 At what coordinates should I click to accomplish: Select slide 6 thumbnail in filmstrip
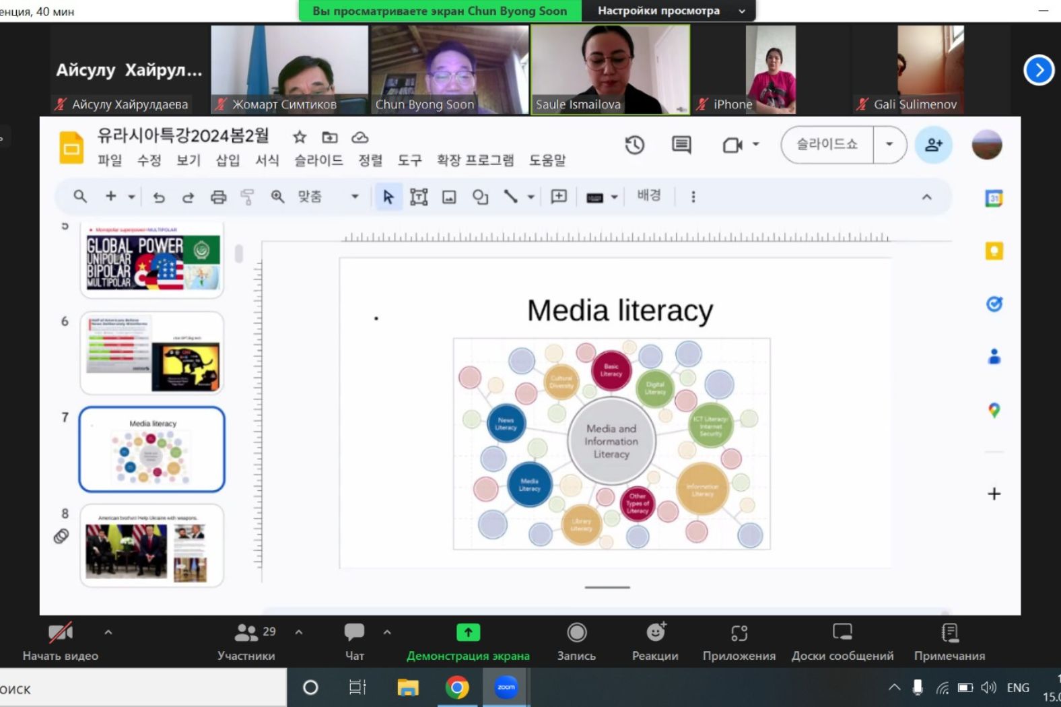152,353
